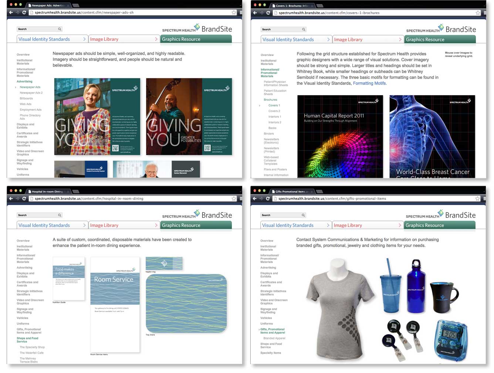
Task: Click back arrow in Newspaper Ads window
Action: coord(11,12)
